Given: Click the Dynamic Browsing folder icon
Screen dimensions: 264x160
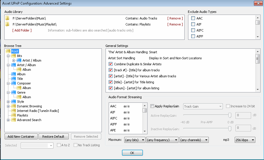Looking at the screenshot, I should 14,106.
